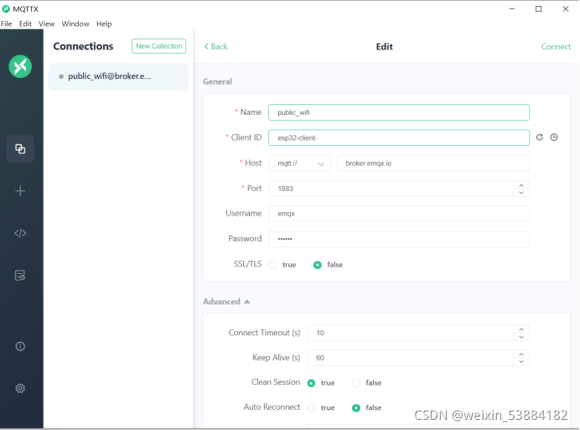Decrease the Connect Timeout with the down arrow
The height and width of the screenshot is (430, 580).
pos(521,337)
